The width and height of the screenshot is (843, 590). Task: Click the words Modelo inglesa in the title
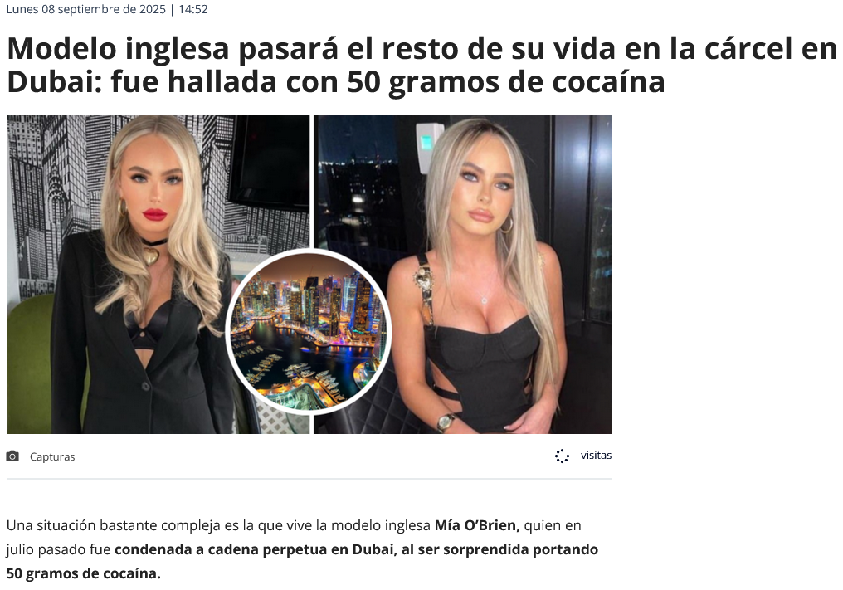point(119,48)
